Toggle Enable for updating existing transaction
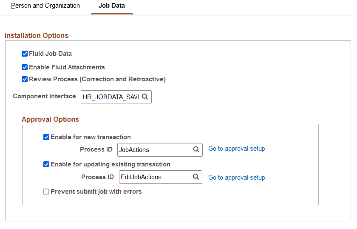The image size is (357, 229). [46, 164]
